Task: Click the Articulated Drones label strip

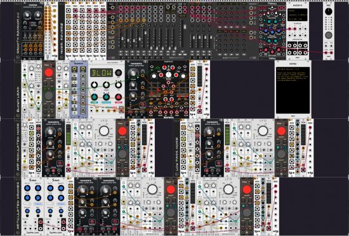Action: [18, 206]
